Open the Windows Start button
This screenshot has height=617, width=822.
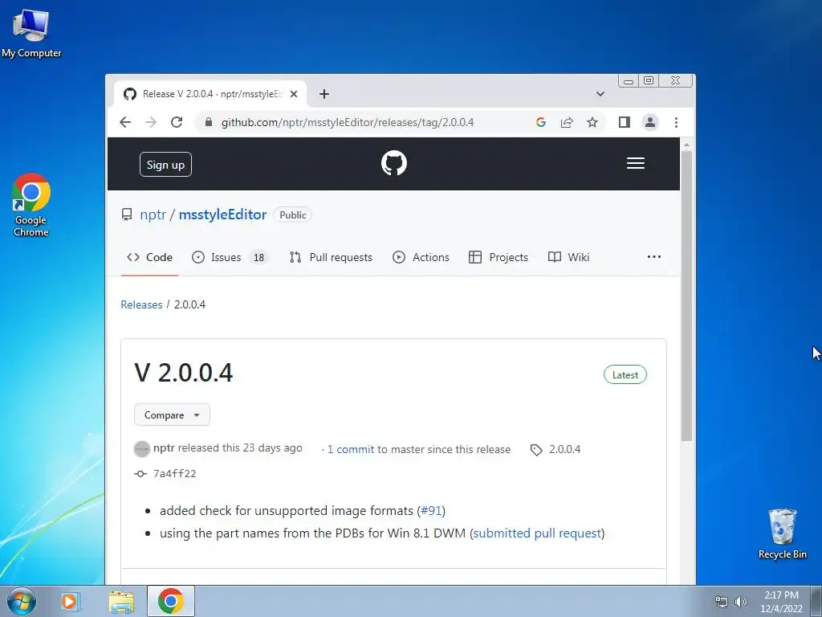[22, 601]
